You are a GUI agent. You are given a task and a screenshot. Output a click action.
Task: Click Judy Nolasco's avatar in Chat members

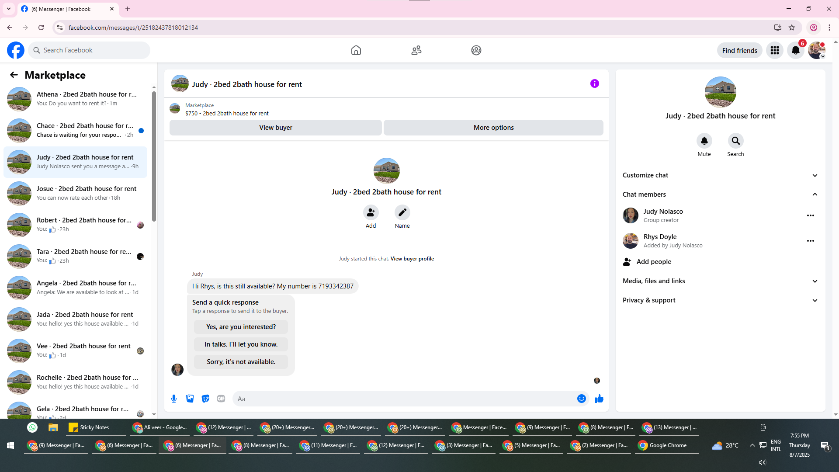coord(631,215)
